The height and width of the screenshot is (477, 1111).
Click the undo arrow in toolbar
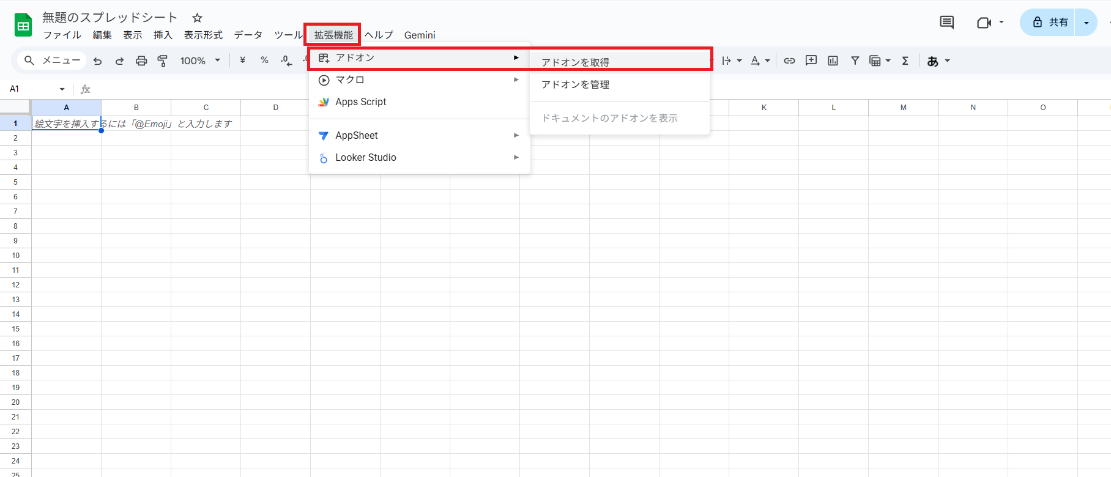point(97,61)
